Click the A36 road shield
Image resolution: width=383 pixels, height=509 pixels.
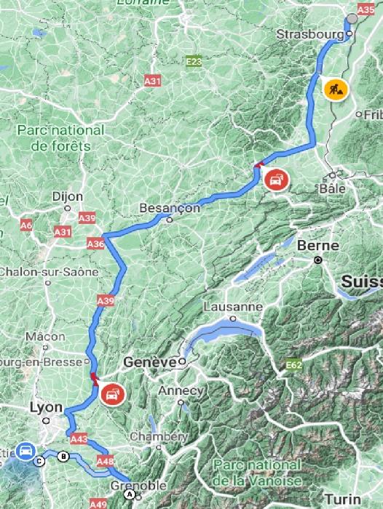[x=95, y=244]
